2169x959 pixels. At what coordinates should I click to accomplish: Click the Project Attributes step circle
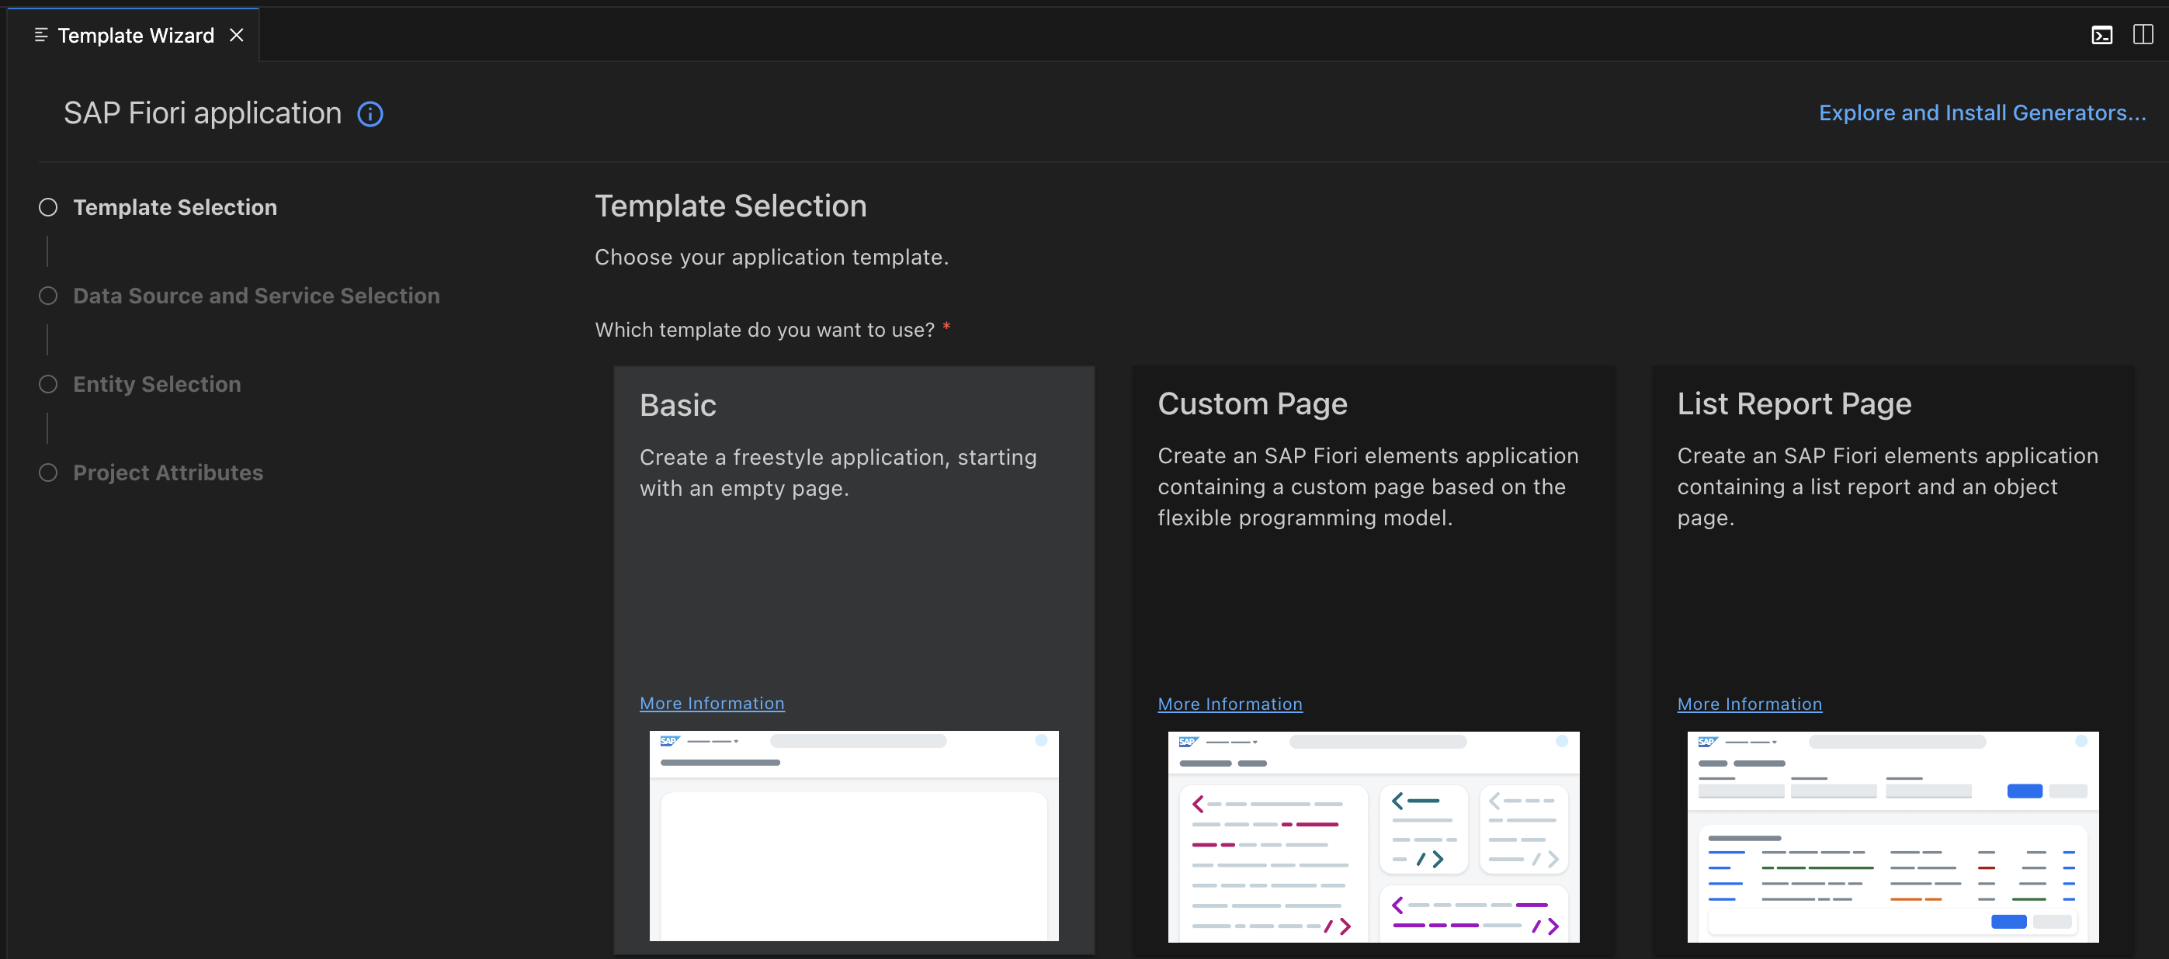pos(48,472)
